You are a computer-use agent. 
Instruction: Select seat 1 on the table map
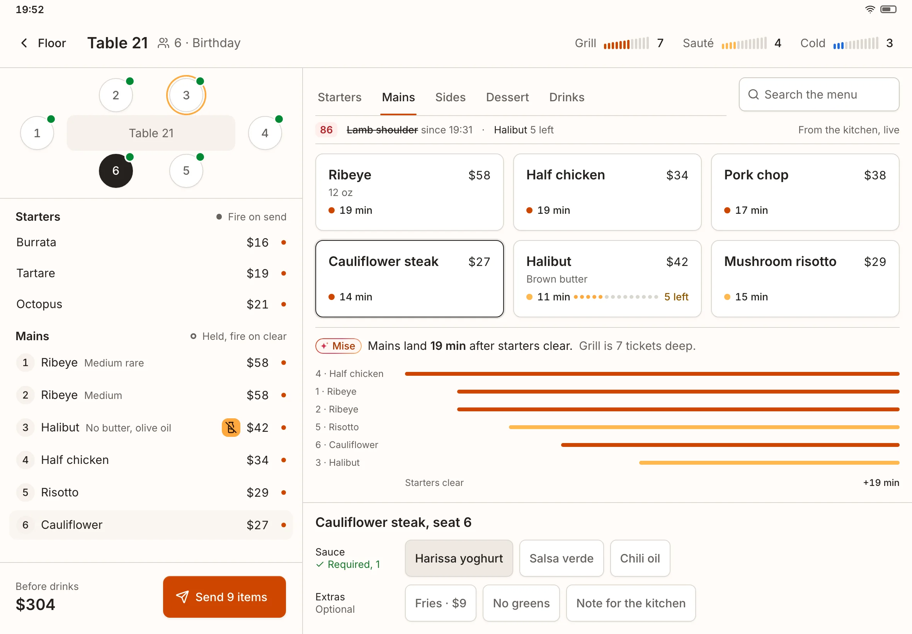[37, 133]
